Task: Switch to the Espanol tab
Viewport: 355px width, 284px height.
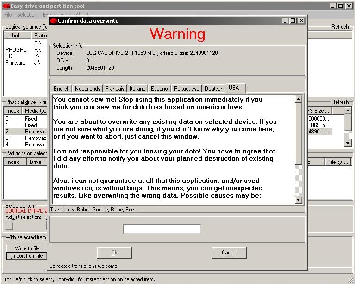Action: 160,89
